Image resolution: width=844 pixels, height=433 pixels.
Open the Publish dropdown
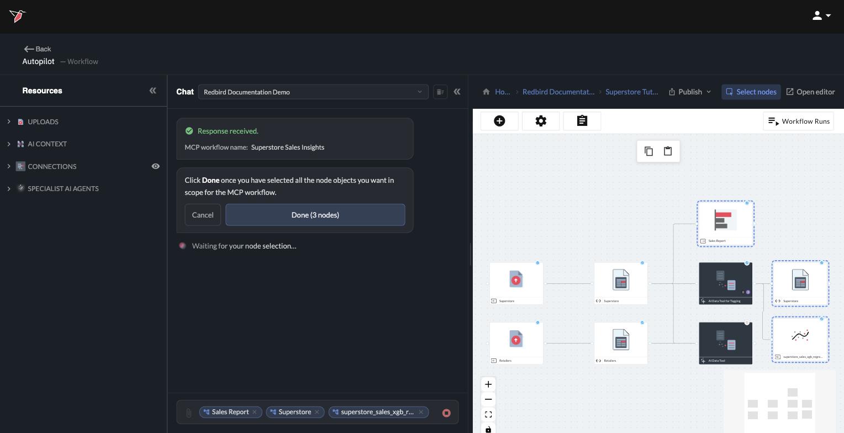(x=690, y=92)
